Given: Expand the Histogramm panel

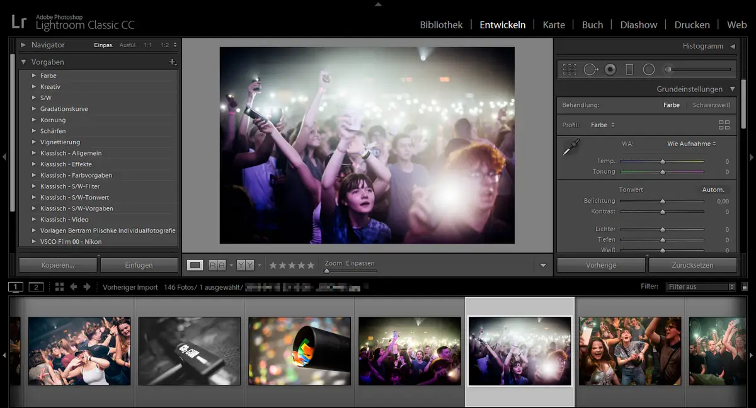Looking at the screenshot, I should pyautogui.click(x=733, y=46).
